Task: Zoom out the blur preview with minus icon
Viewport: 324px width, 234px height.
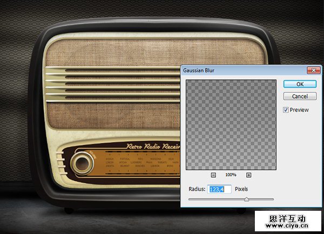Action: (213, 175)
